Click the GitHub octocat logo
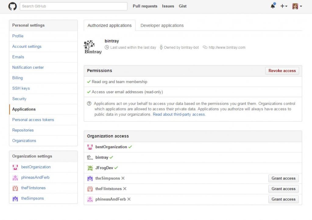Screen dimensions: 312x220 click(12, 6)
